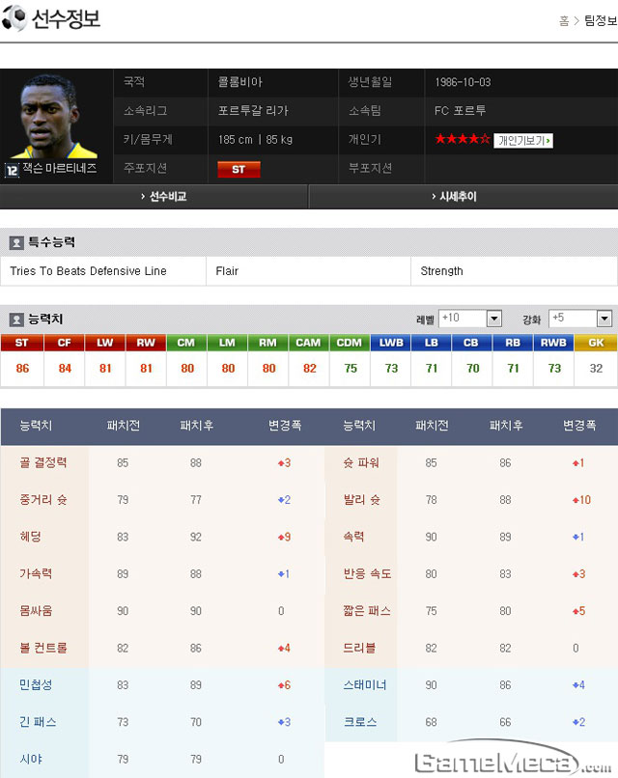Screen dimensions: 618x778
Task: Go to 홈 breadcrumb link
Action: tap(564, 20)
